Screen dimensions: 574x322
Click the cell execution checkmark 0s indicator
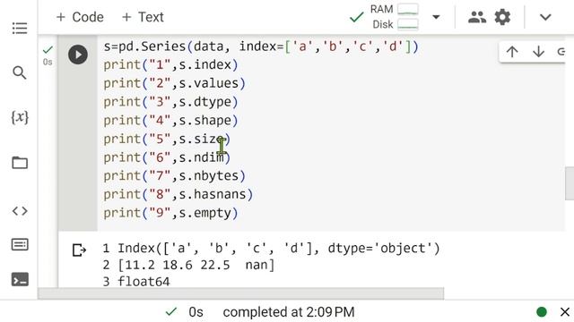[x=48, y=55]
